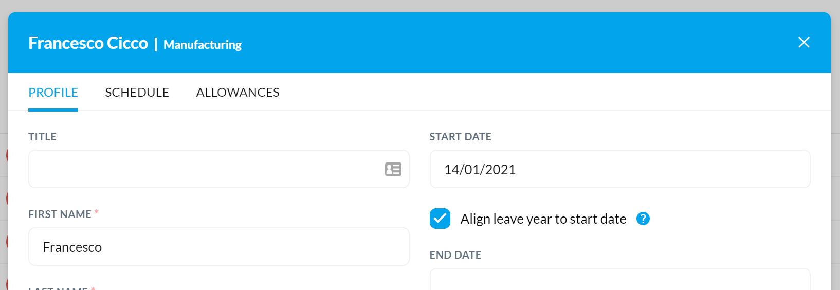Click the contact card icon in Title field
This screenshot has width=840, height=290.
pyautogui.click(x=393, y=169)
